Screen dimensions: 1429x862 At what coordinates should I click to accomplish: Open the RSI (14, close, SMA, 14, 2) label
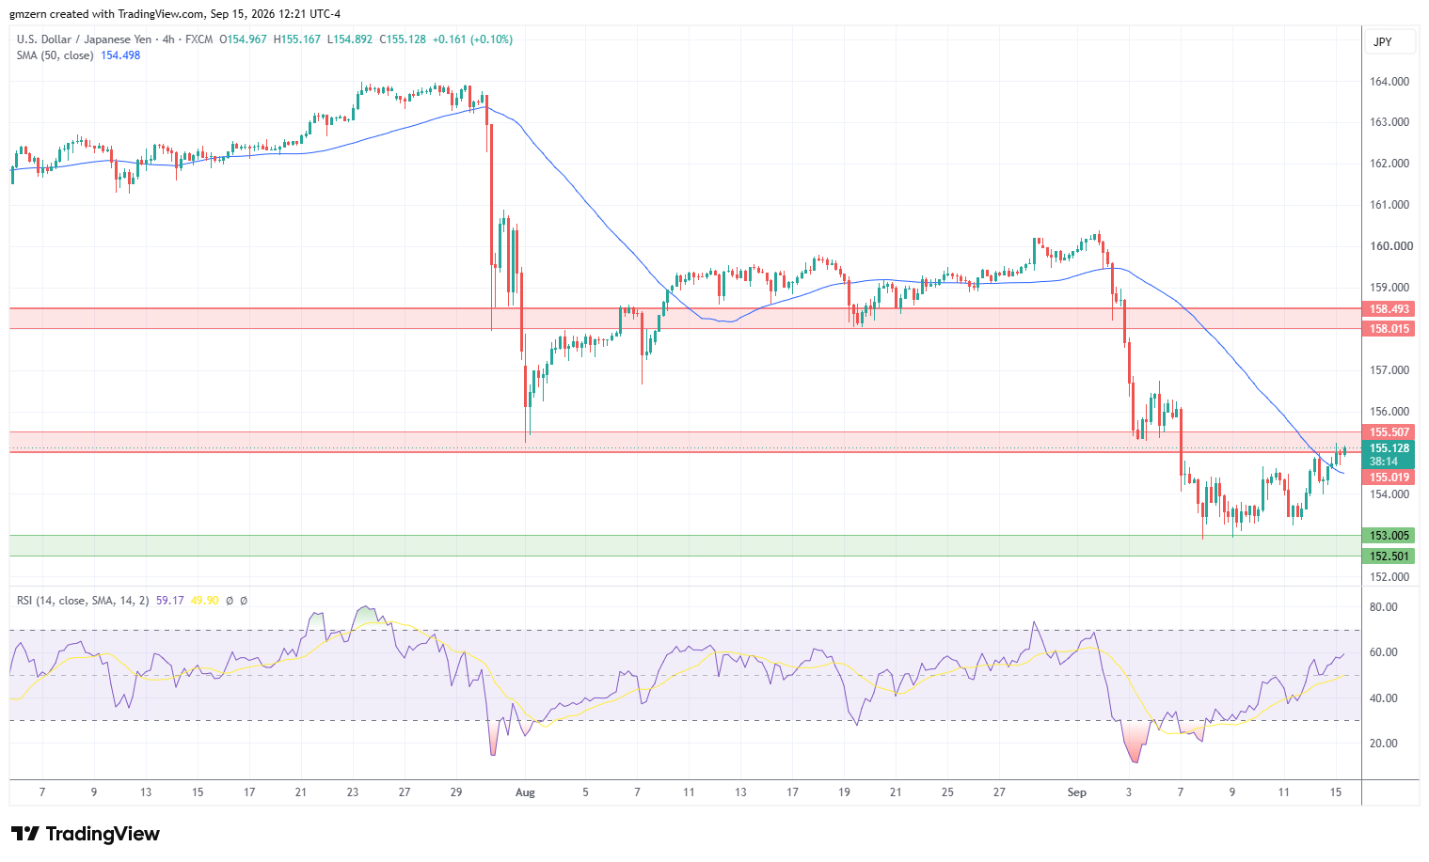point(83,601)
